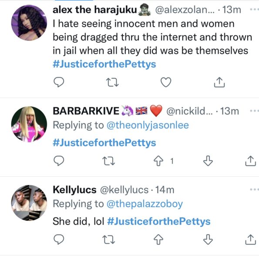Open alex the harajuku's profile picture
This screenshot has height=256, width=259.
(29, 23)
